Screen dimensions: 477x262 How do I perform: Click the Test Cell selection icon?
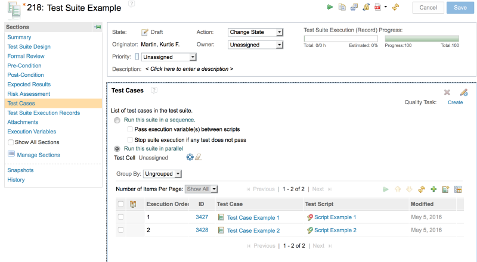pos(190,157)
